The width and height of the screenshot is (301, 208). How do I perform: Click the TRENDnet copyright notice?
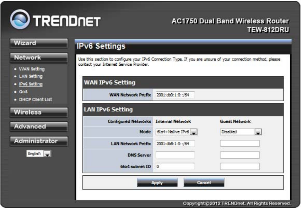(x=237, y=203)
